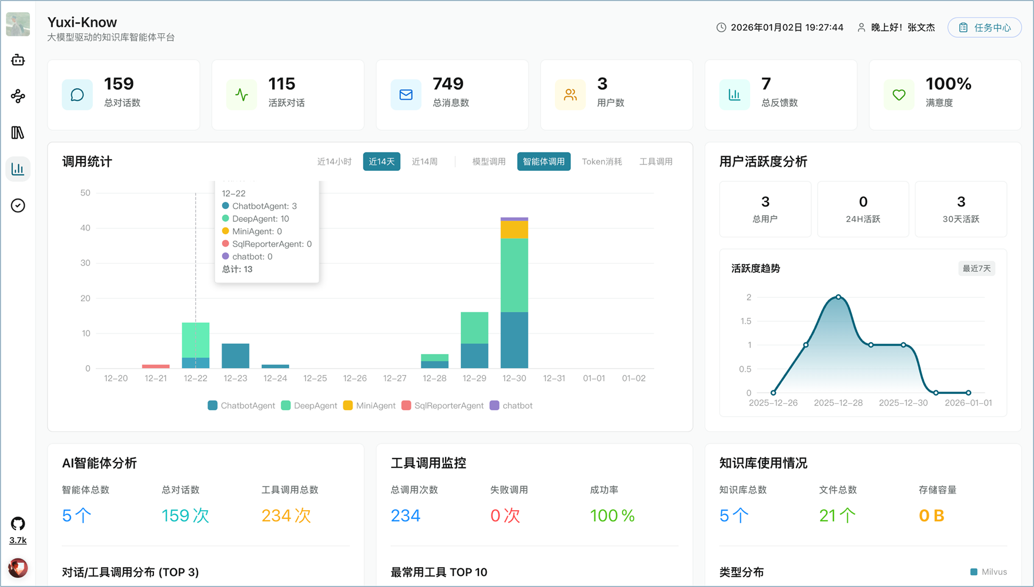Switch to 模型调用 statistics
This screenshot has width=1034, height=587.
[x=488, y=161]
